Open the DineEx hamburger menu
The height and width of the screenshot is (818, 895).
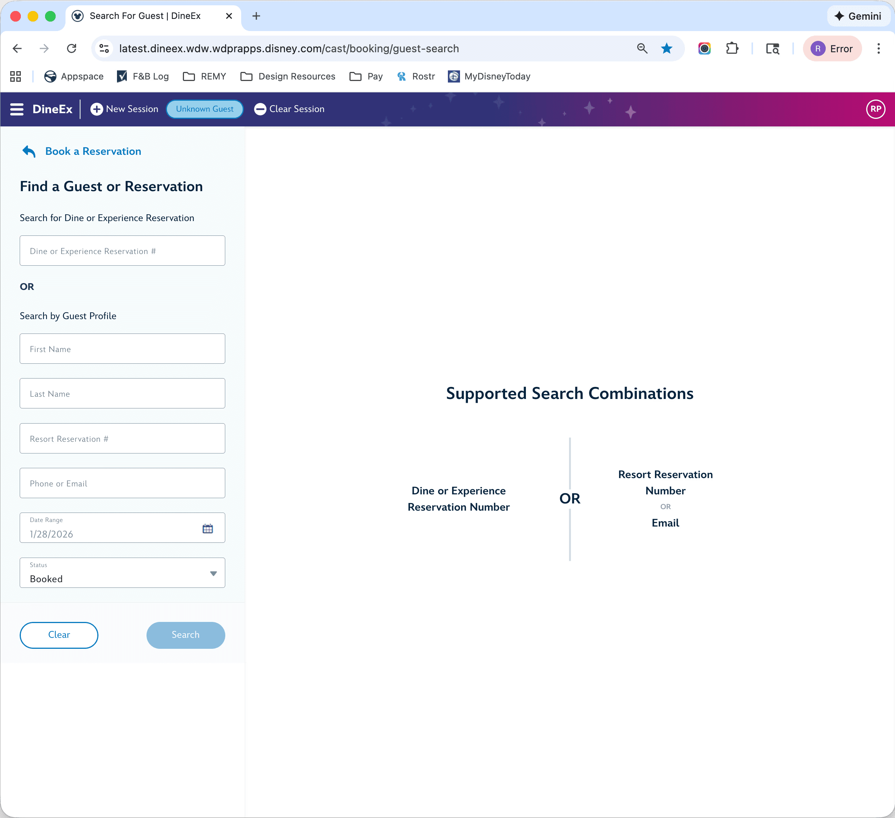click(x=16, y=109)
